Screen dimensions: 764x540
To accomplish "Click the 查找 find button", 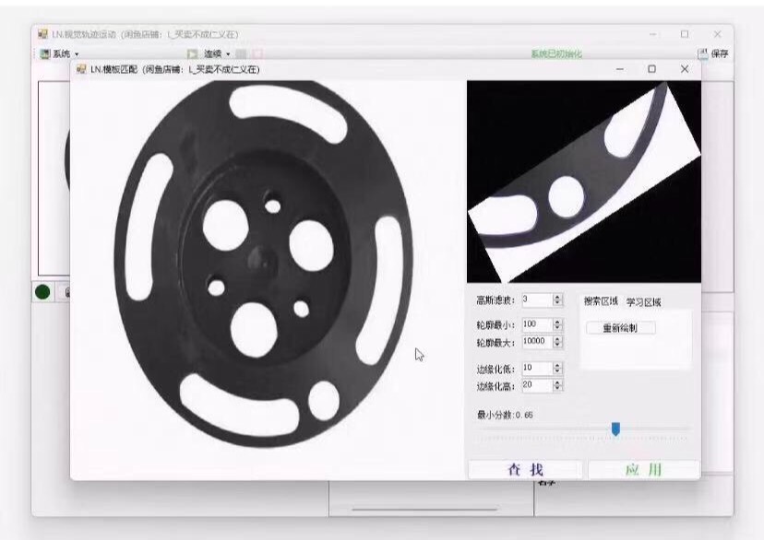I will (525, 470).
